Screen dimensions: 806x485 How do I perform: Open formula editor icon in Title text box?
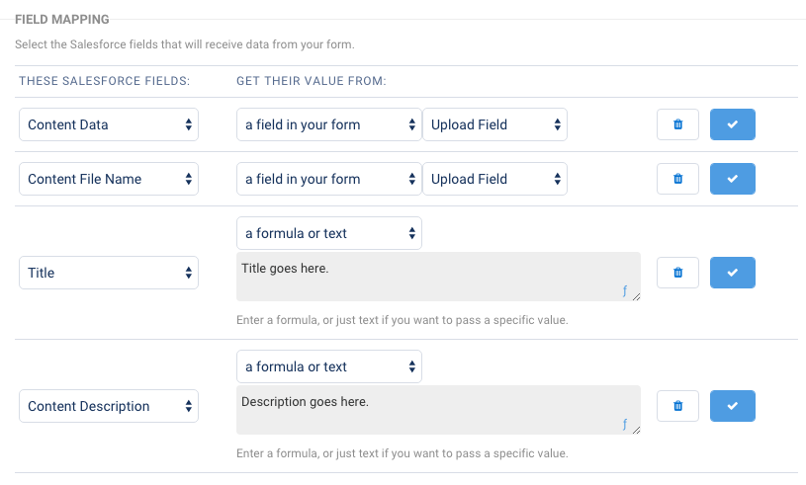(624, 291)
